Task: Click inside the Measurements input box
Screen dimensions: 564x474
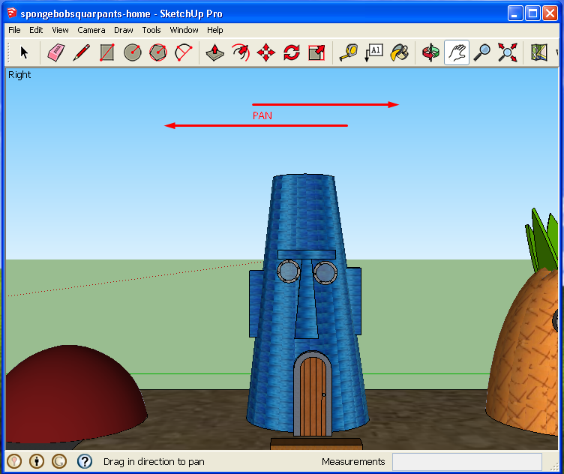Action: (467, 462)
